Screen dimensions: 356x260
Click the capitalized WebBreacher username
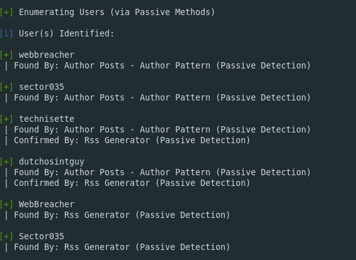pyautogui.click(x=47, y=204)
